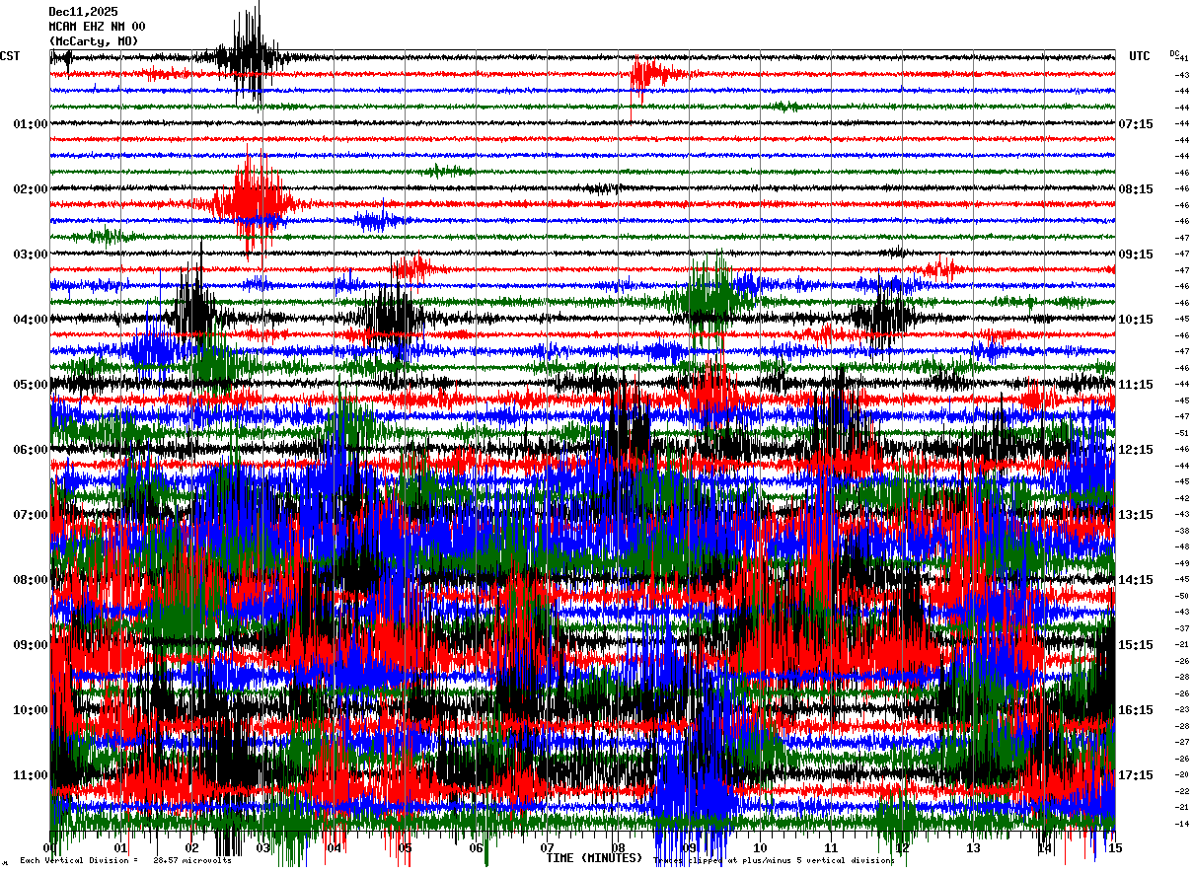Click the DC column header
This screenshot has width=1194, height=874.
coord(1174,53)
